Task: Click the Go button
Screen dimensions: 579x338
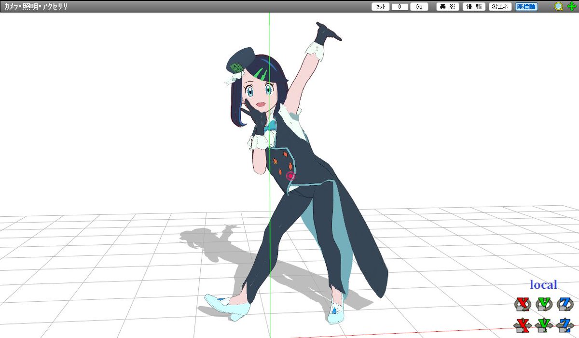Action: pos(419,7)
